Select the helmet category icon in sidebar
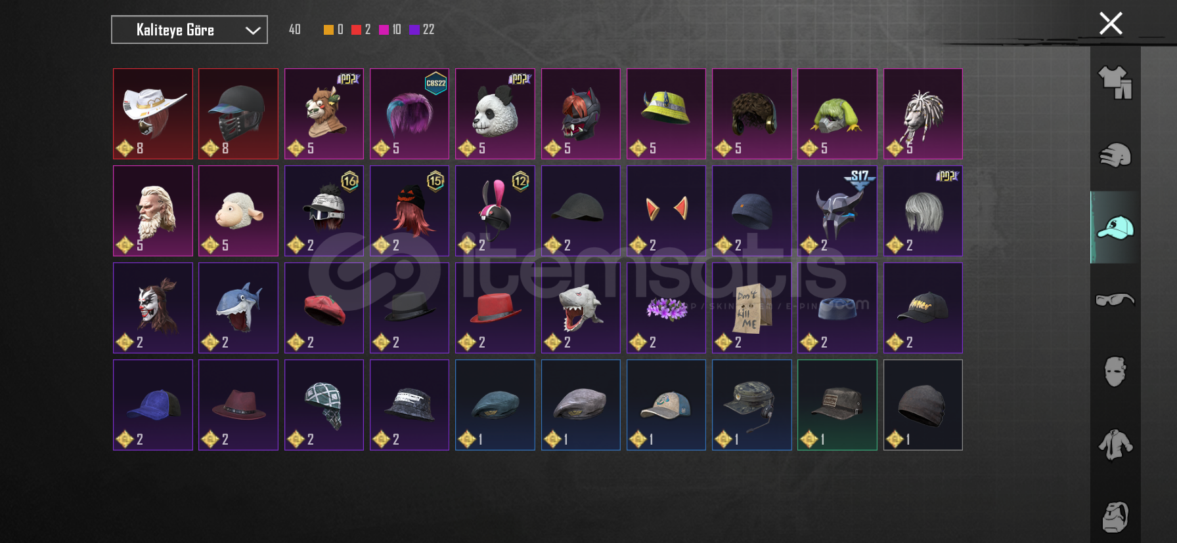The height and width of the screenshot is (543, 1177). coord(1115,155)
